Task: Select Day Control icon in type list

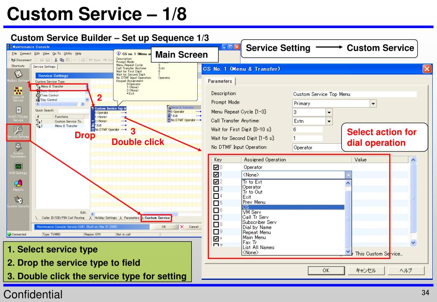Action: tap(38, 100)
